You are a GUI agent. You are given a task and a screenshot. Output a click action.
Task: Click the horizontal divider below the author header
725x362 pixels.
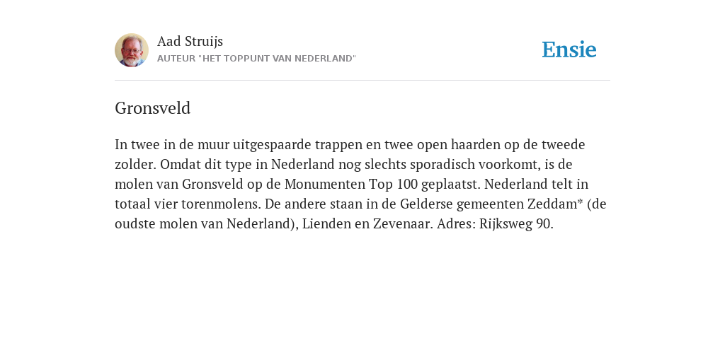coord(362,81)
